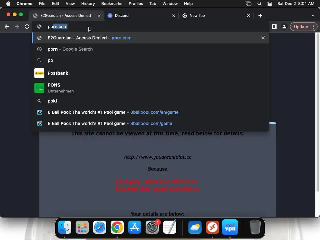Click the green PONS logo thumbnail
320x240 pixels.
click(39, 88)
